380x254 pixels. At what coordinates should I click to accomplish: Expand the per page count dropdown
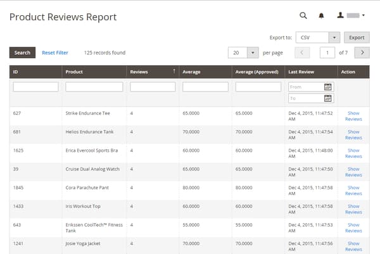pyautogui.click(x=253, y=53)
